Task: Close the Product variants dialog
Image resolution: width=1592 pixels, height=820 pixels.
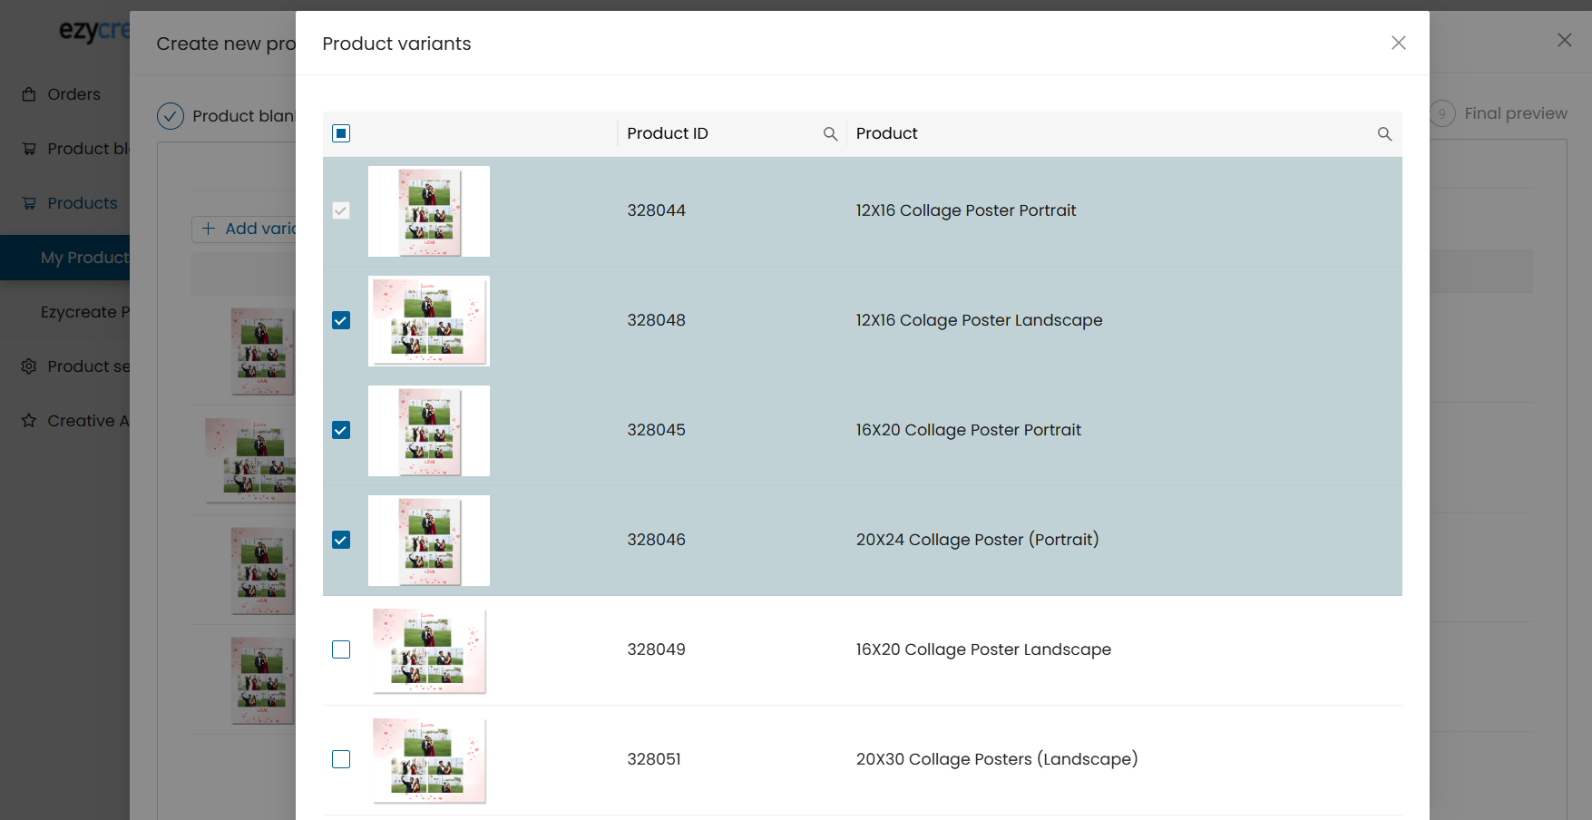Action: (x=1398, y=43)
